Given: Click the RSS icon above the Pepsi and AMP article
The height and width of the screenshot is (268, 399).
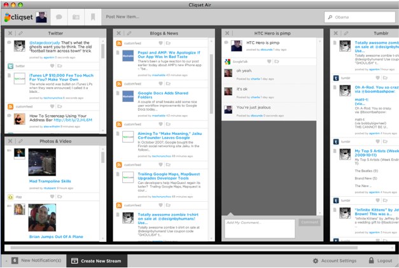Looking at the screenshot, I should pos(119,43).
